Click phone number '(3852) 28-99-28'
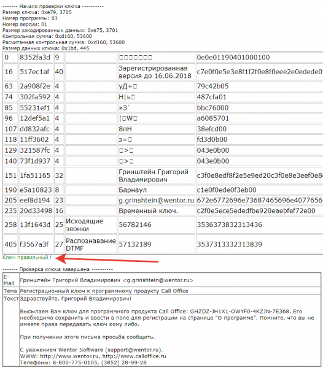The image size is (323, 368). pos(123,362)
